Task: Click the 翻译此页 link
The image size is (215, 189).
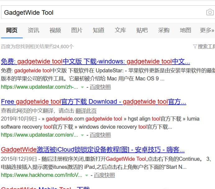Action: [86, 111]
